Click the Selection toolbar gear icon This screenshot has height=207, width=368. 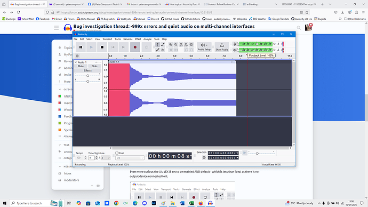click(x=204, y=158)
